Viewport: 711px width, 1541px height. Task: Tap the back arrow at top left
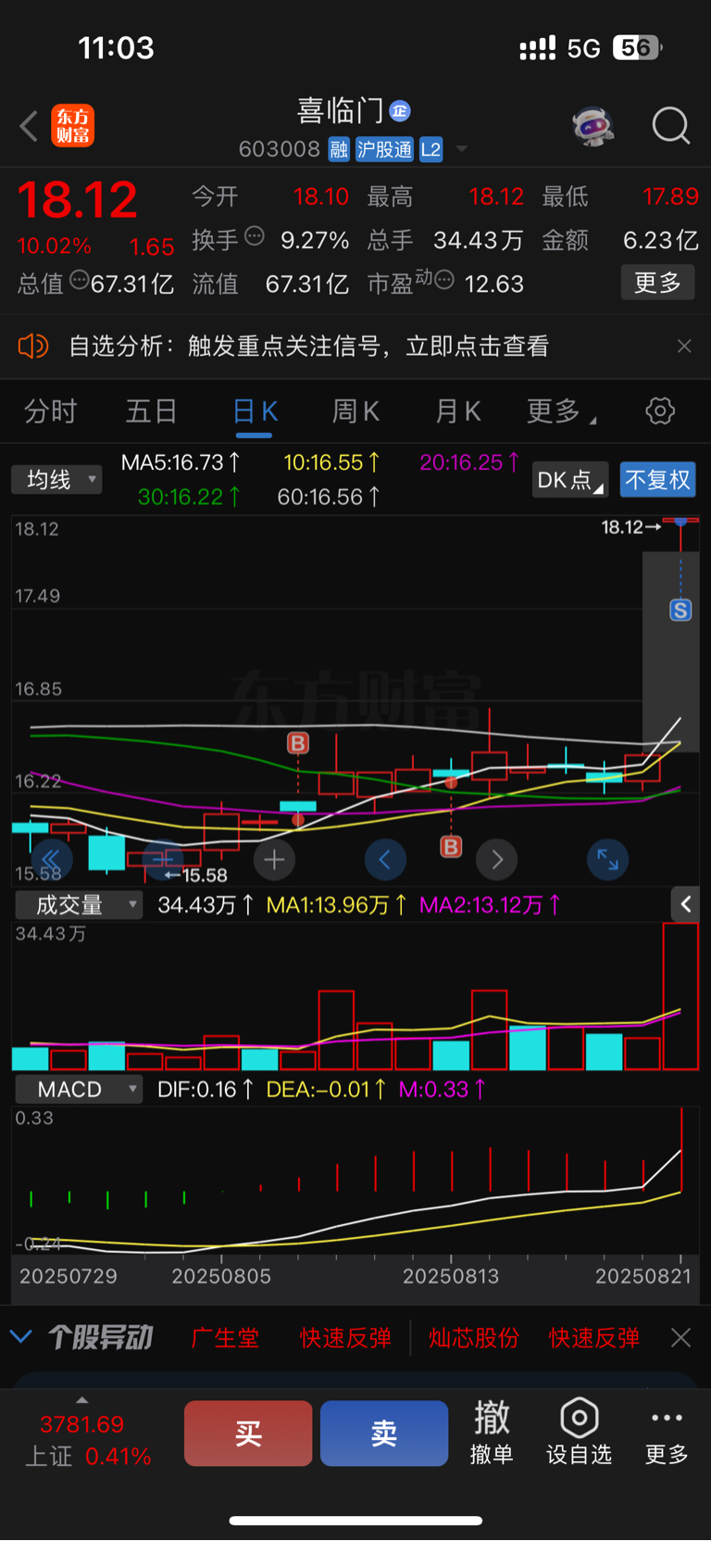(29, 126)
